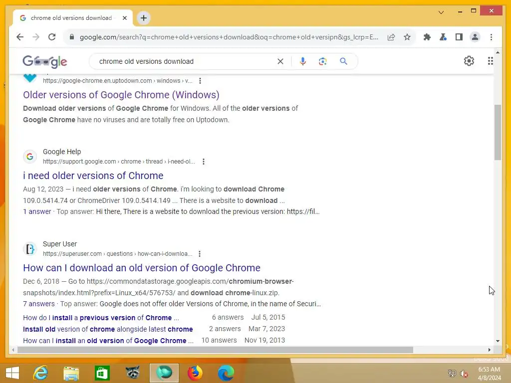Open 'Install old vesrion of chrome alongside' link

click(x=108, y=329)
